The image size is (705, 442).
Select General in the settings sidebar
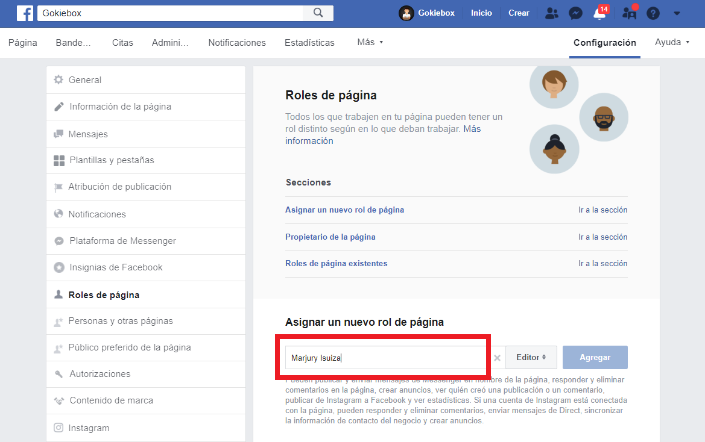tap(146, 80)
